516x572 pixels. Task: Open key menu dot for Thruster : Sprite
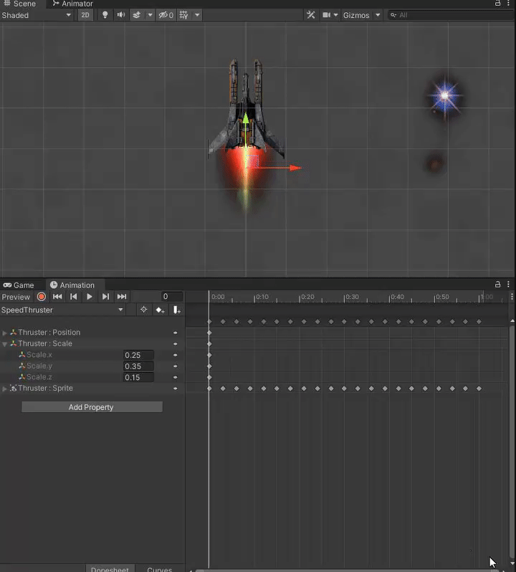click(x=176, y=389)
